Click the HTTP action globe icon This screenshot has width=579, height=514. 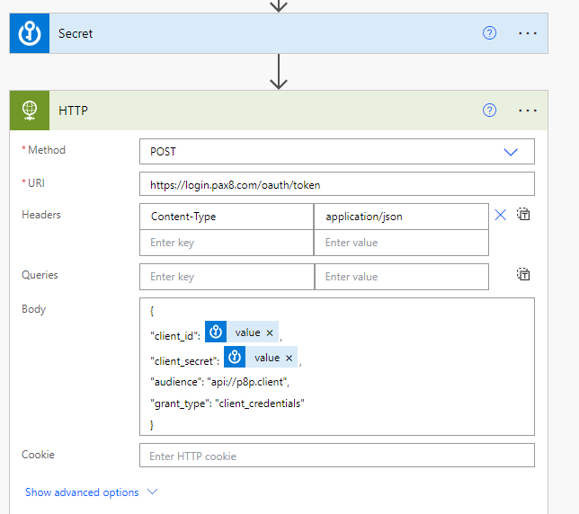point(29,111)
